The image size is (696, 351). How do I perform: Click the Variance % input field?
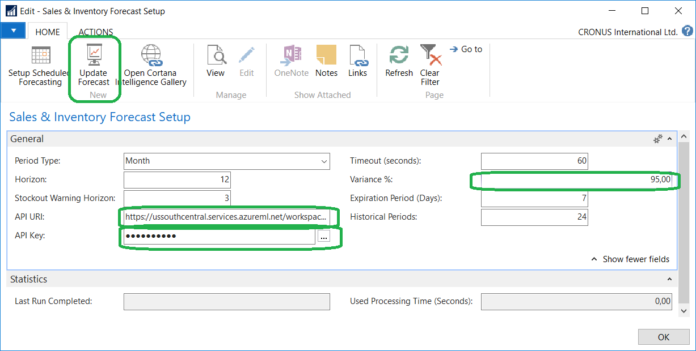[x=574, y=180]
